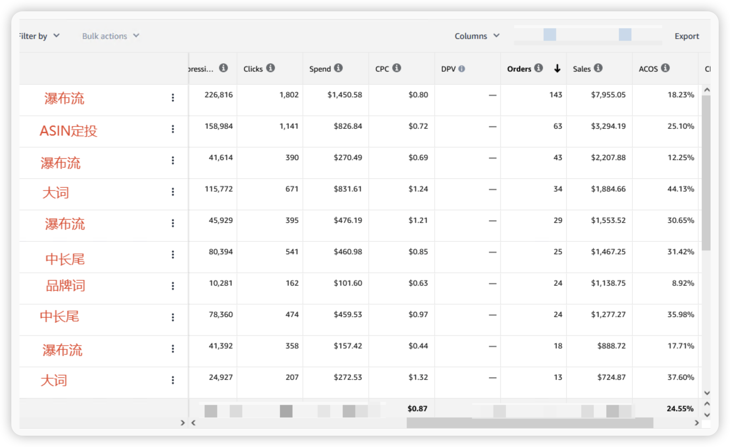Image resolution: width=730 pixels, height=447 pixels.
Task: Click the Spend column info icon
Action: [338, 68]
